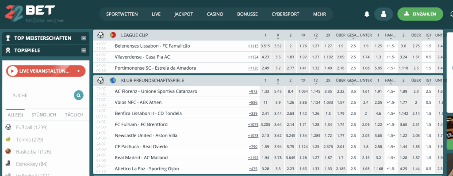
Task: Open the Klub-Freundschaftsspiele league title
Action: click(153, 80)
